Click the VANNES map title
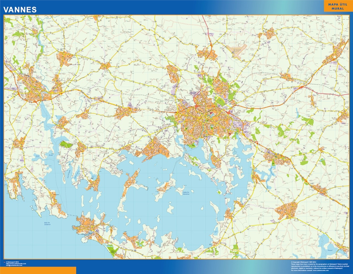This screenshot has width=353, height=274. pyautogui.click(x=20, y=10)
